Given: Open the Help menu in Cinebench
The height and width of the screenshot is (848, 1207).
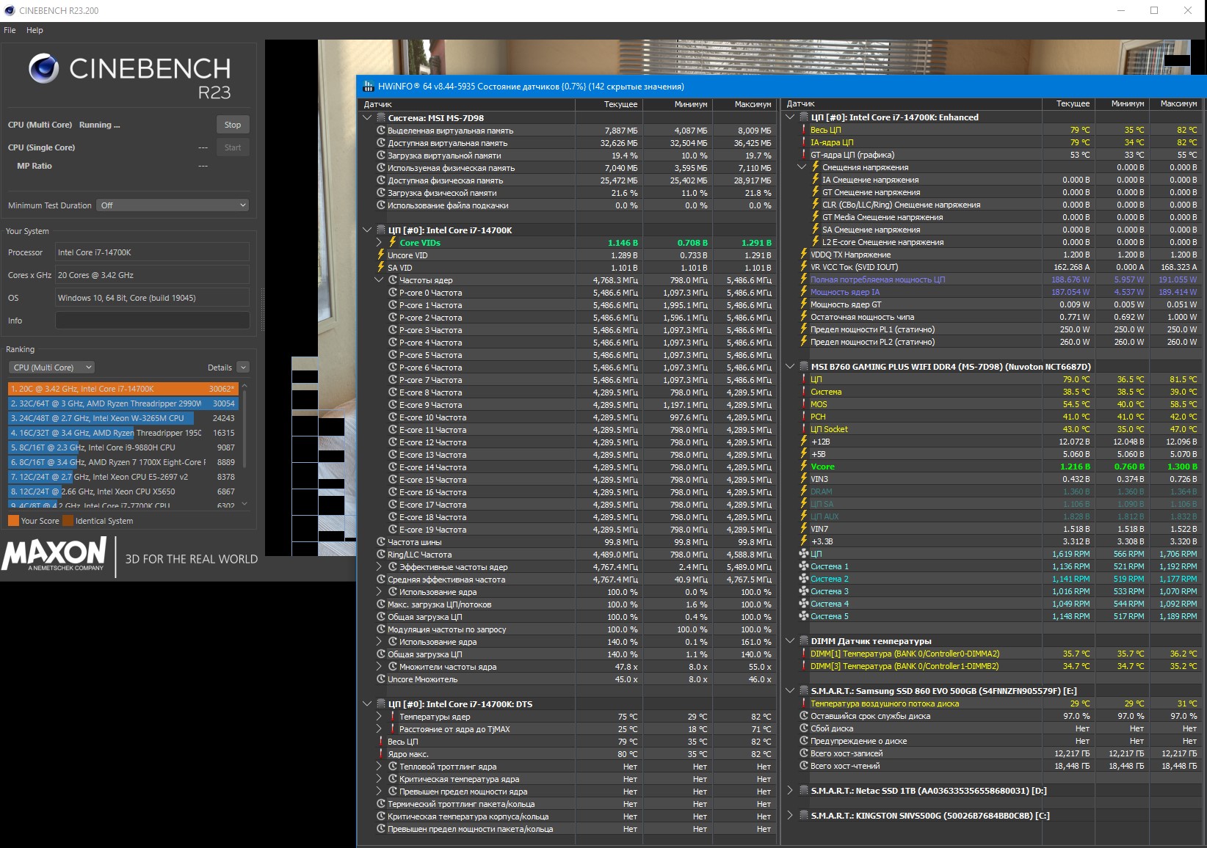Looking at the screenshot, I should (35, 30).
